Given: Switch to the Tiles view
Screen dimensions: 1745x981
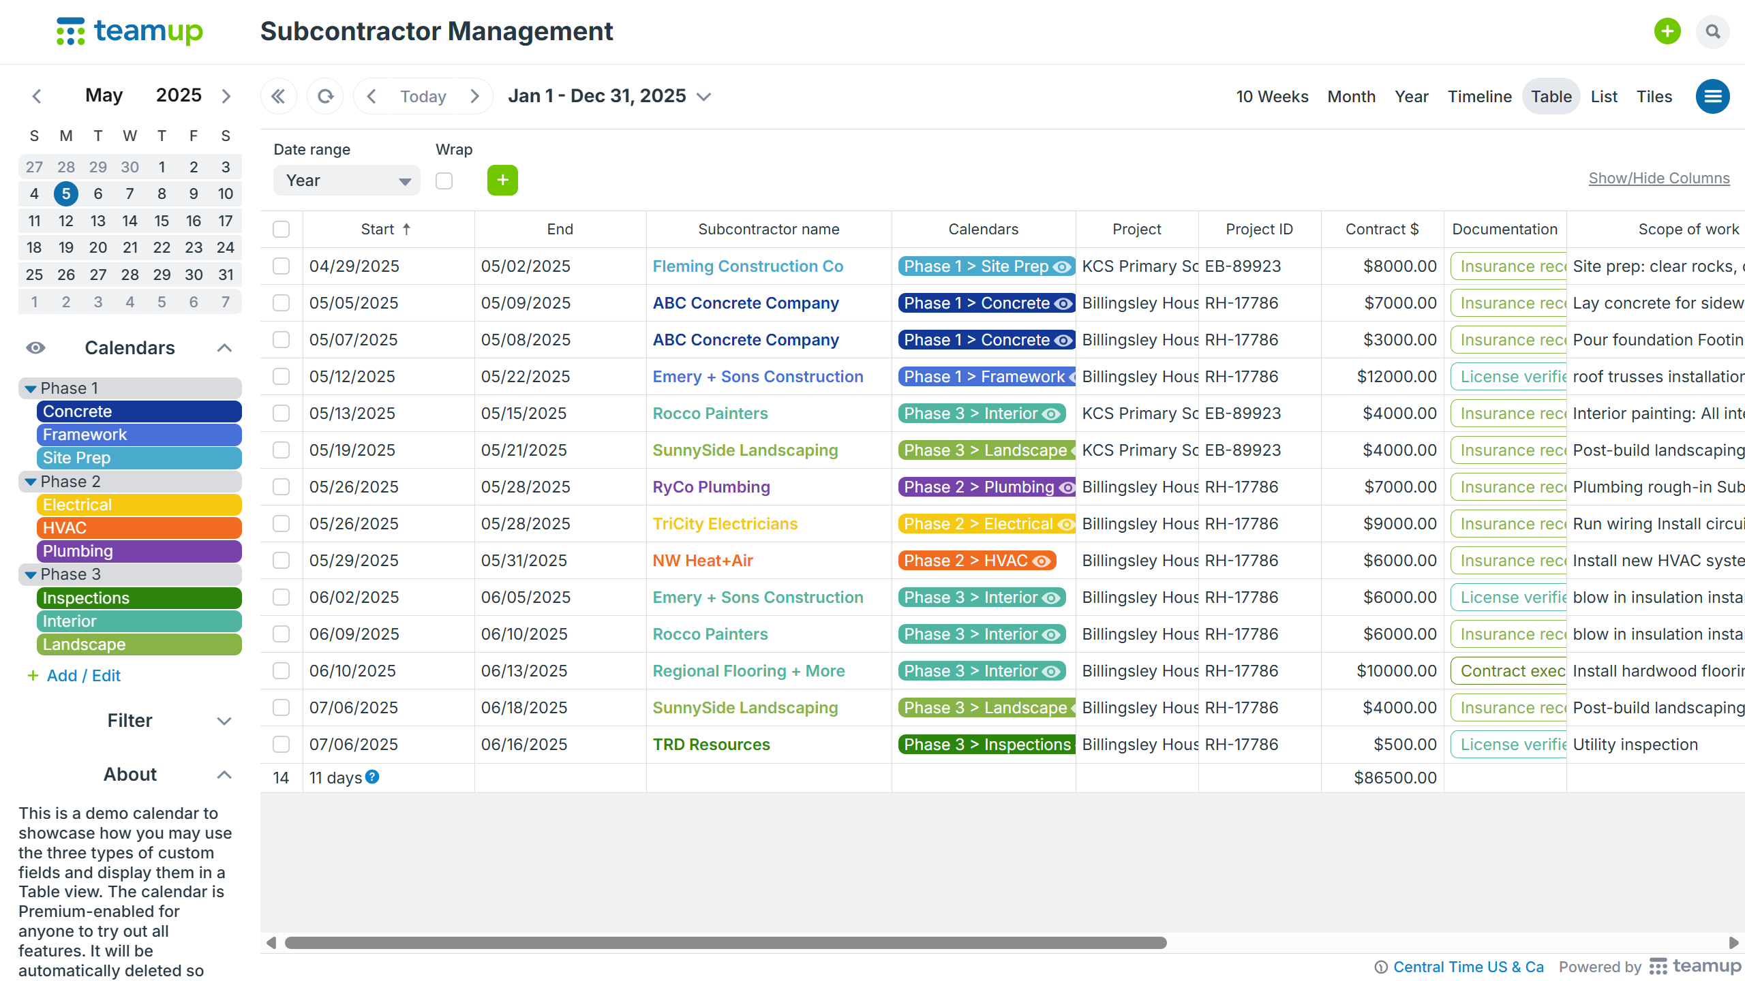Looking at the screenshot, I should [x=1654, y=96].
